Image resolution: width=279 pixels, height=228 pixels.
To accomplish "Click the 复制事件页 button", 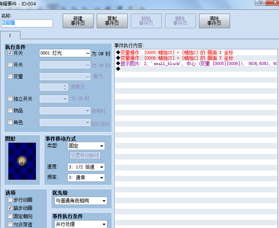I will tap(112, 21).
